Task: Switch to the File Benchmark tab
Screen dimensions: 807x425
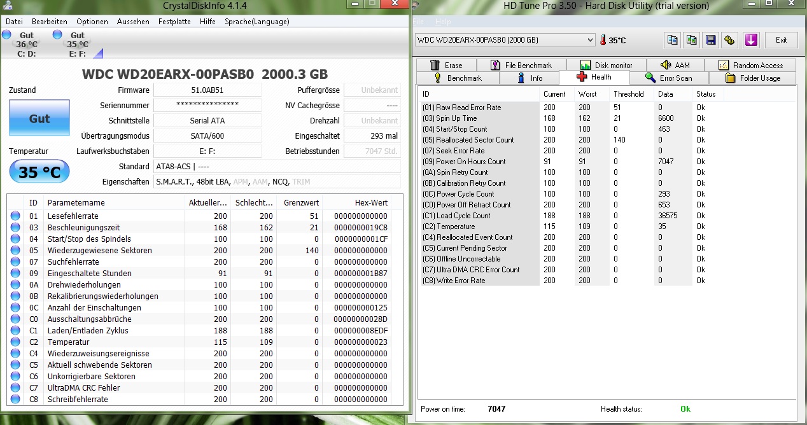Action: (521, 65)
